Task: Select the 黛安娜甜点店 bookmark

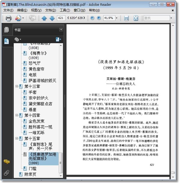Action: coord(40,104)
